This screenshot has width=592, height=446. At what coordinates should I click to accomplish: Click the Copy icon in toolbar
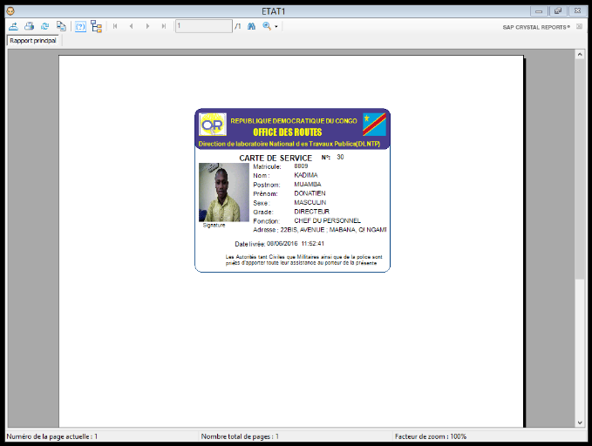coord(61,26)
